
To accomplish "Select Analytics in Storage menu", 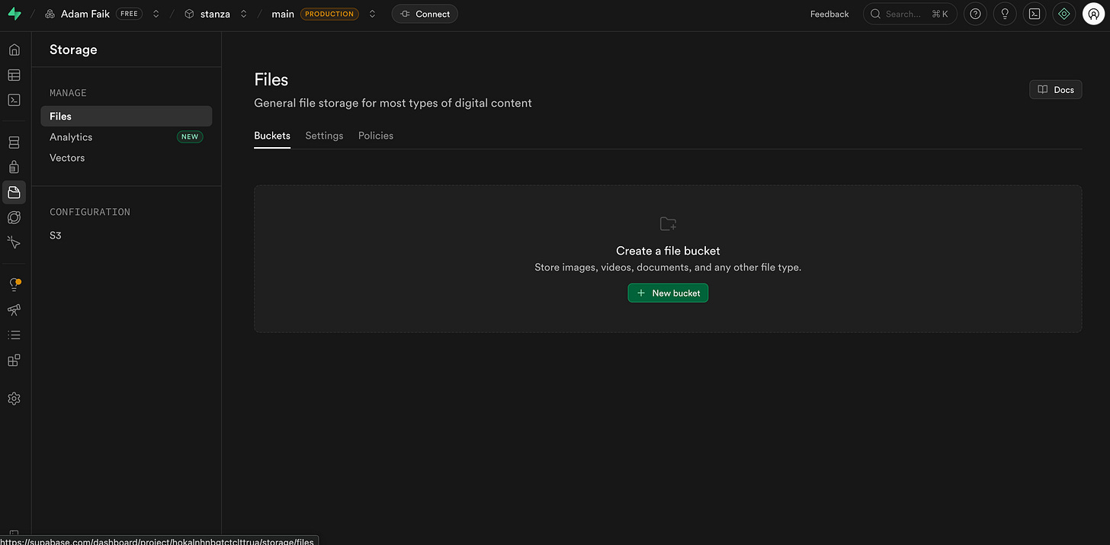I will tap(127, 137).
